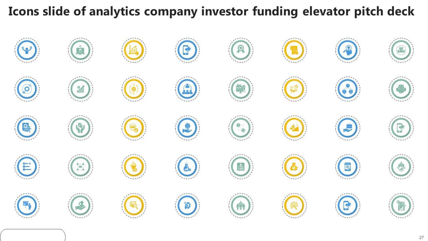Viewport: 428px width, 241px height.
Task: Click the head with magnifying glass icon
Action: coord(348,50)
